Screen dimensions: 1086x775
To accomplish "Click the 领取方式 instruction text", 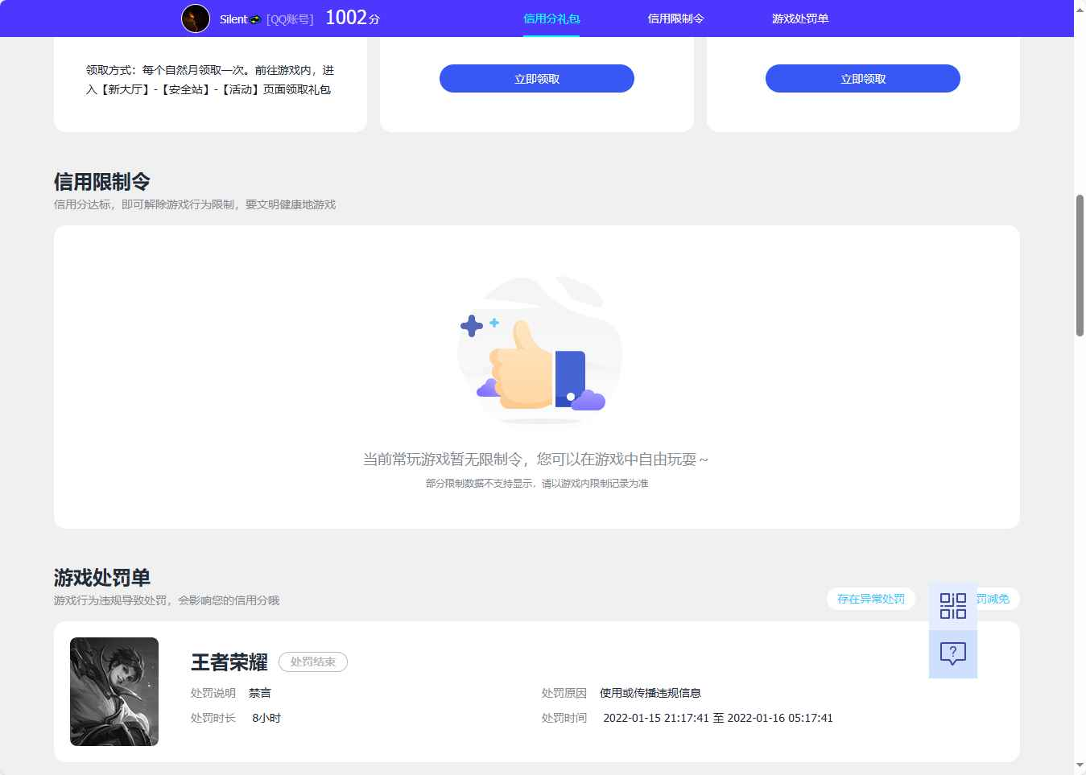I will point(210,80).
